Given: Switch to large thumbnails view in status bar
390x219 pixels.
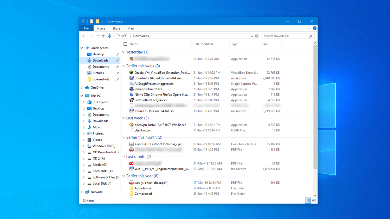Looking at the screenshot, I should click(x=314, y=200).
